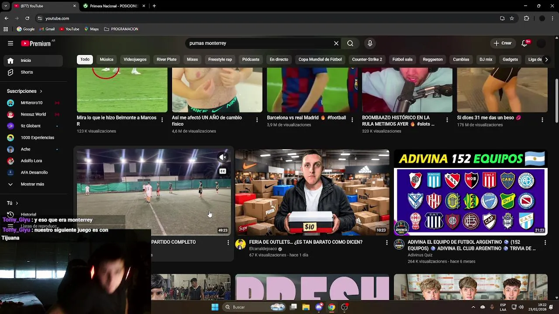Open options for 31 me das un beso short
This screenshot has width=559, height=314.
[x=542, y=120]
